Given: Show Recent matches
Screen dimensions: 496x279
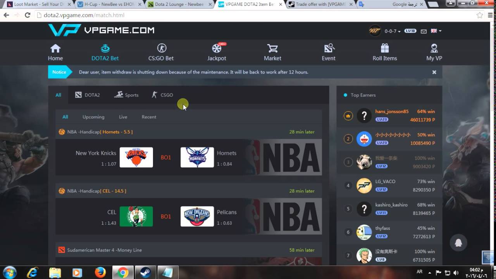Looking at the screenshot, I should pos(149,117).
